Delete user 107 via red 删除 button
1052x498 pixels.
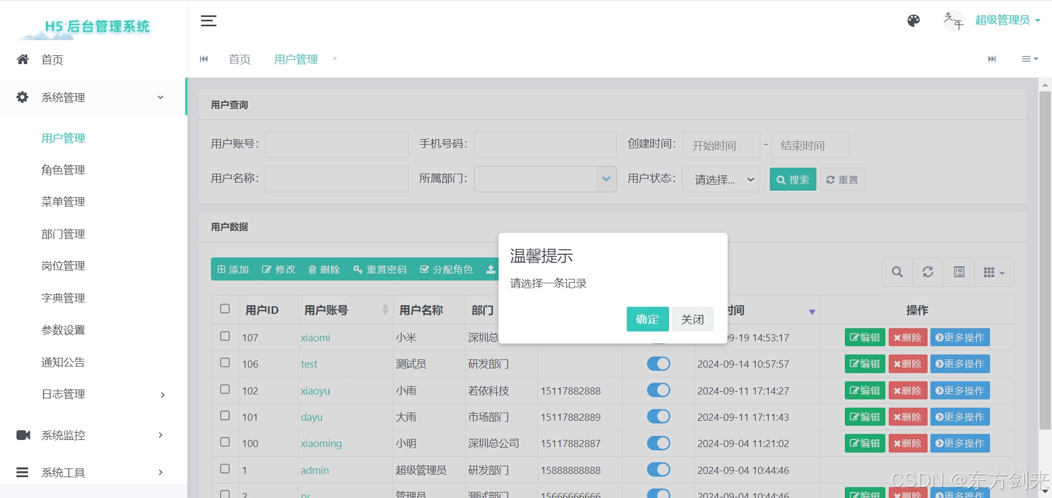click(x=907, y=337)
